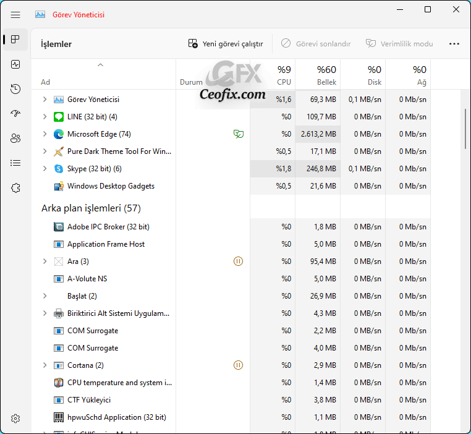Open the hamburger navigation menu
Screen dimensions: 471x434
tap(15, 15)
